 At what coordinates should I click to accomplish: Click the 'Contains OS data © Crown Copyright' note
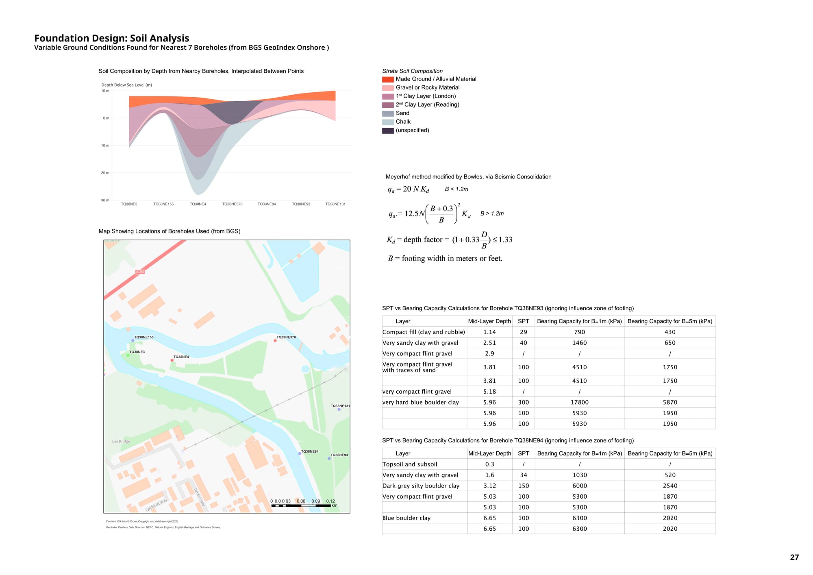[142, 521]
